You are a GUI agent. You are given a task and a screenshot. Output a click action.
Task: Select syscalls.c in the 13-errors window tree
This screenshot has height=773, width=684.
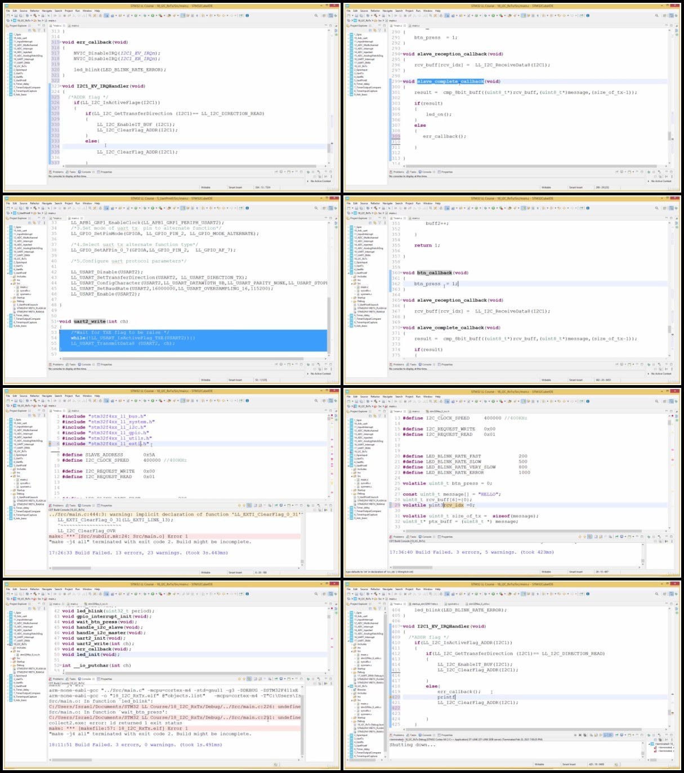(x=25, y=483)
